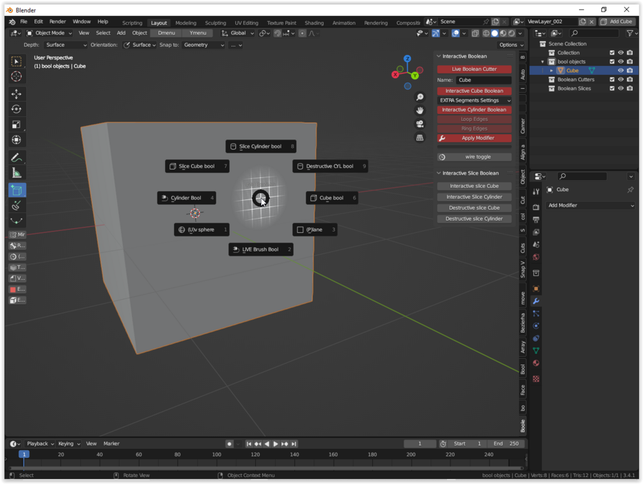
Task: Open the Snap to Geometry dropdown
Action: [203, 45]
